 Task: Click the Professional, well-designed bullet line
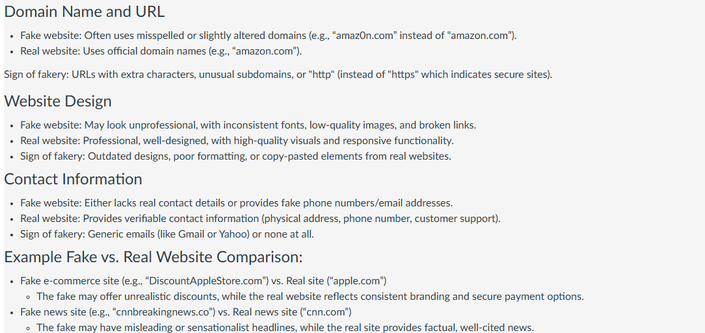pos(237,141)
